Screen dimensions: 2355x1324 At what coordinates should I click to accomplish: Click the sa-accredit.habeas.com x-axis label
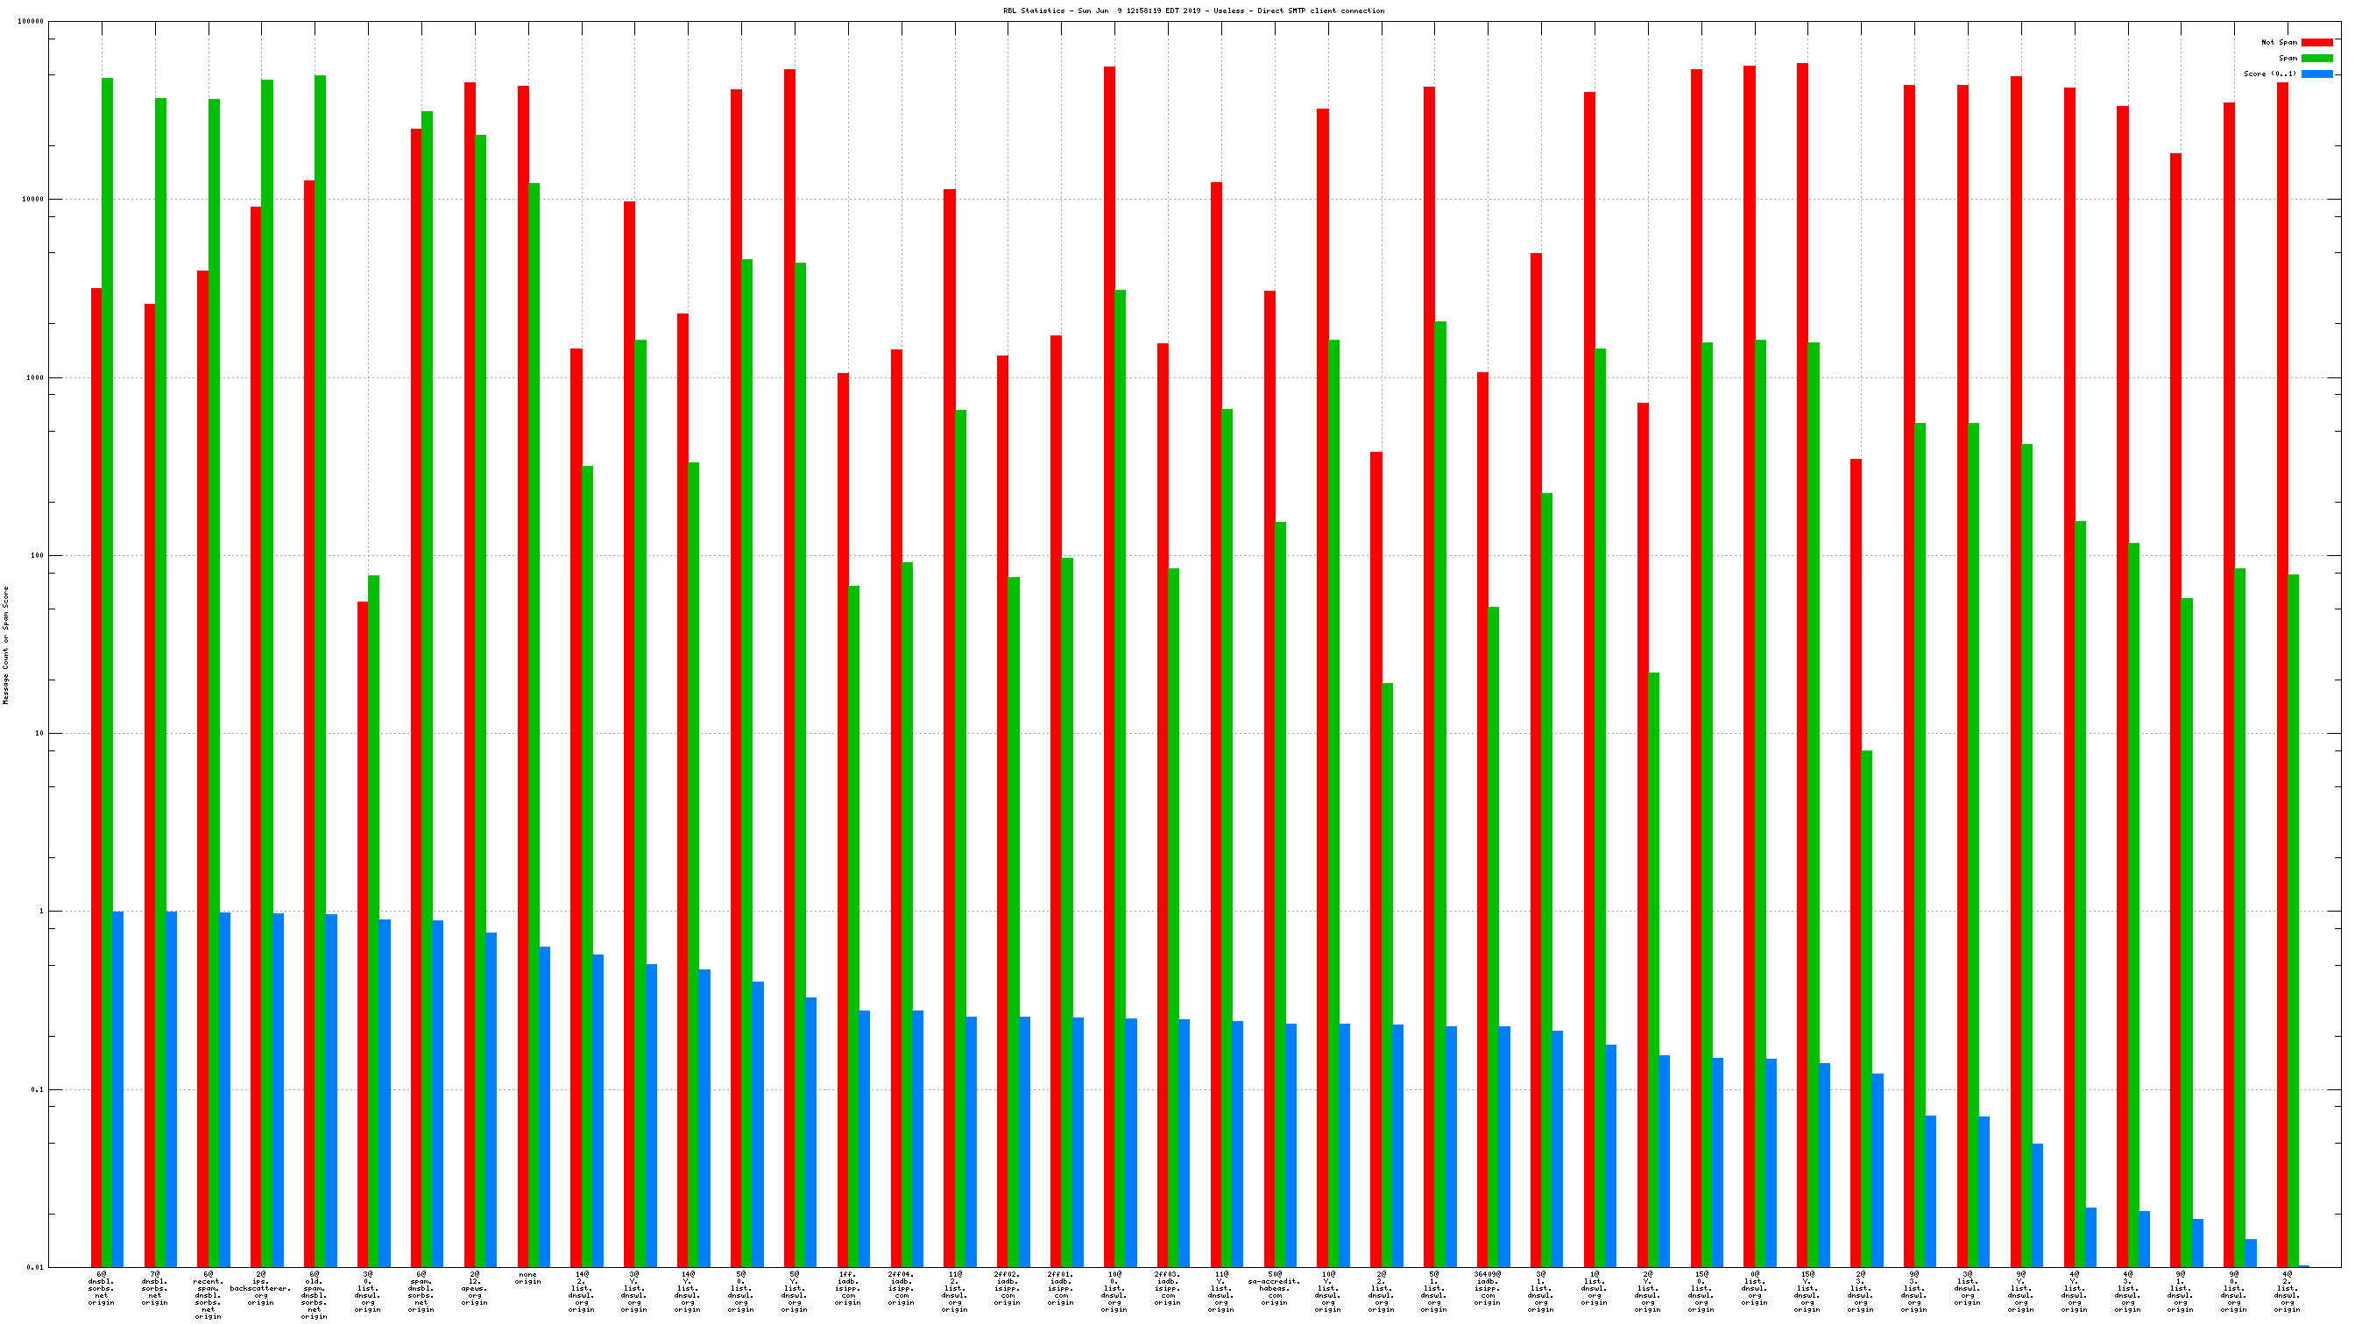tap(1274, 1288)
